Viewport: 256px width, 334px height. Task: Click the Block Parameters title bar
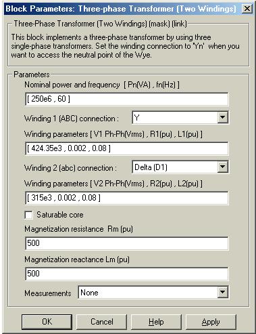pos(122,9)
